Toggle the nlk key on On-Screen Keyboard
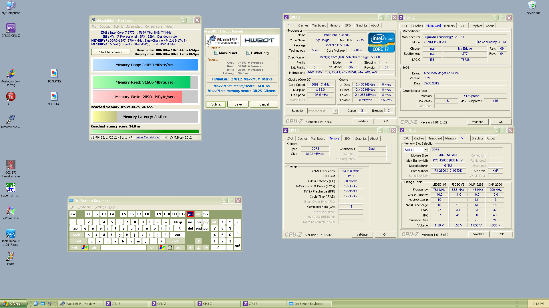The height and width of the screenshot is (308, 549). point(214,222)
